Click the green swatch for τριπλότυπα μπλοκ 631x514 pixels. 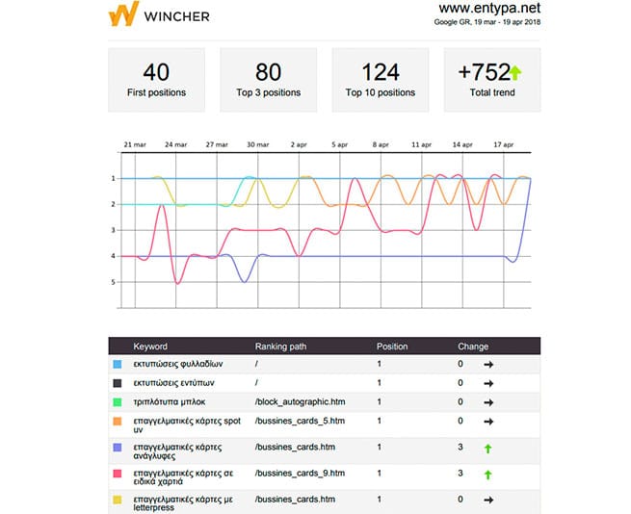pos(117,399)
